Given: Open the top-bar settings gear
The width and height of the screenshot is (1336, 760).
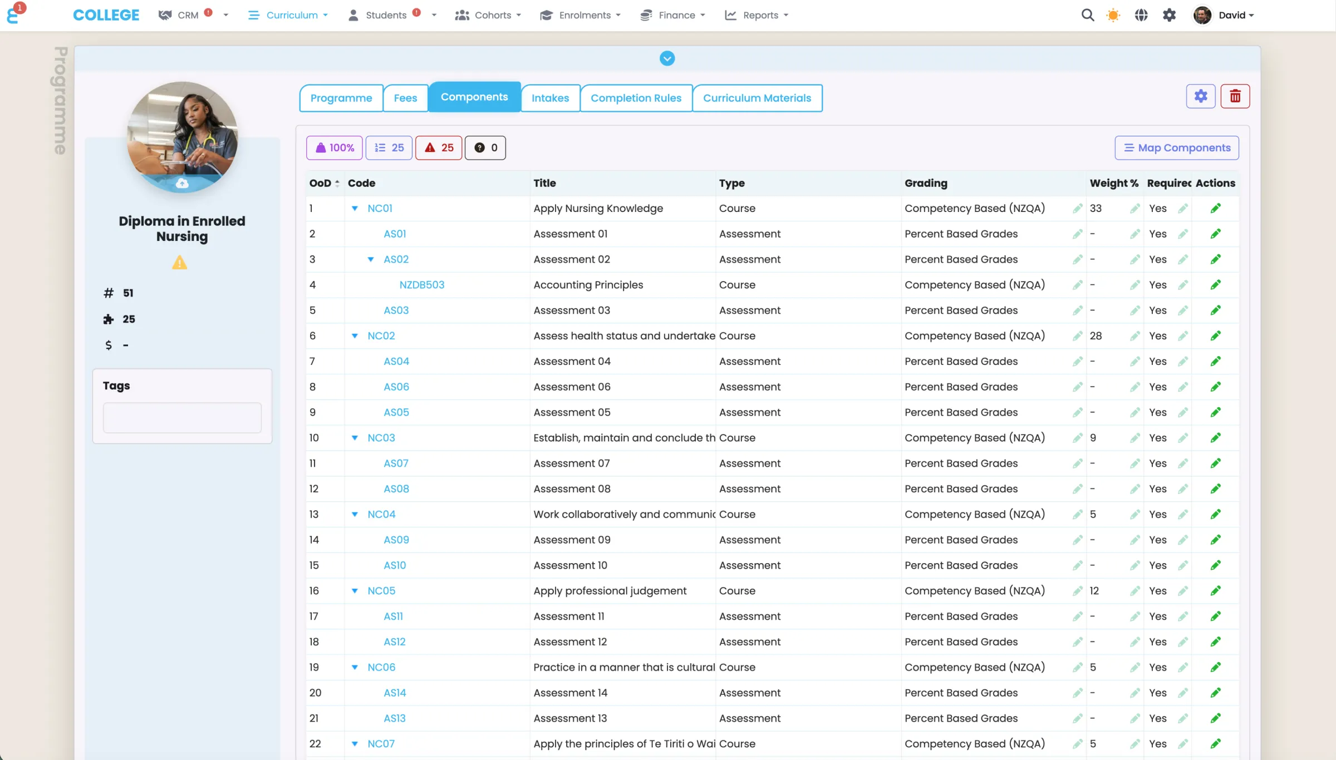Looking at the screenshot, I should coord(1169,15).
